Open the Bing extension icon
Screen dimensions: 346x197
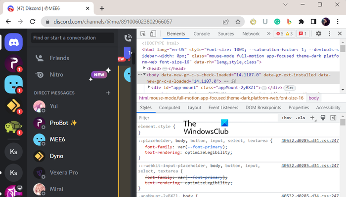pyautogui.click(x=289, y=22)
